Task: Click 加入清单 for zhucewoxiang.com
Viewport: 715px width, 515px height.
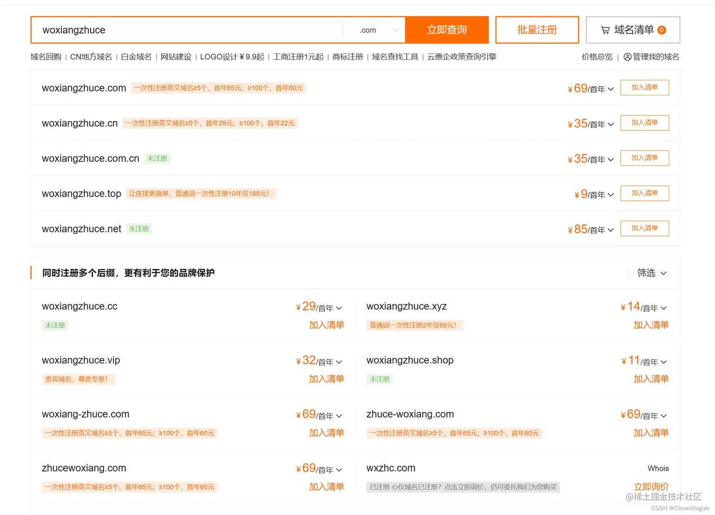Action: (x=326, y=487)
